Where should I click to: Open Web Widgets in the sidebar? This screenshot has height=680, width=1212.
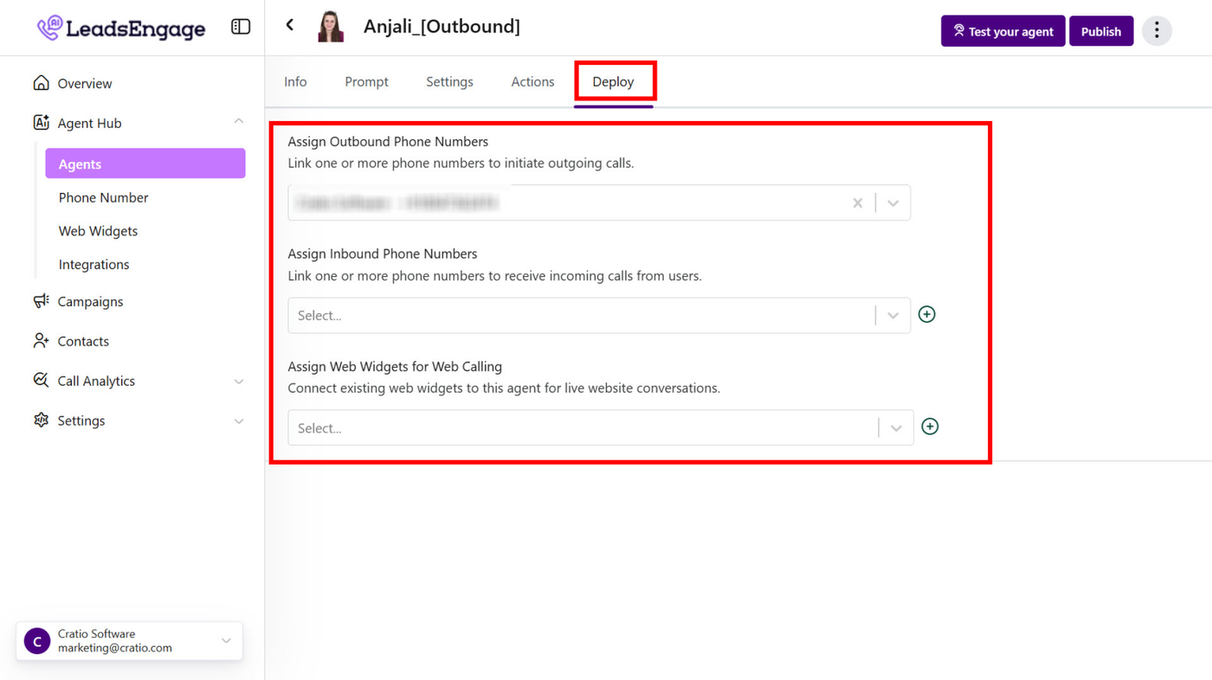coord(98,231)
